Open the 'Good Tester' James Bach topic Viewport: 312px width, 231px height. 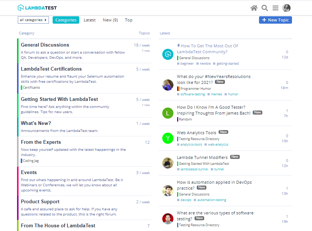tap(214, 110)
